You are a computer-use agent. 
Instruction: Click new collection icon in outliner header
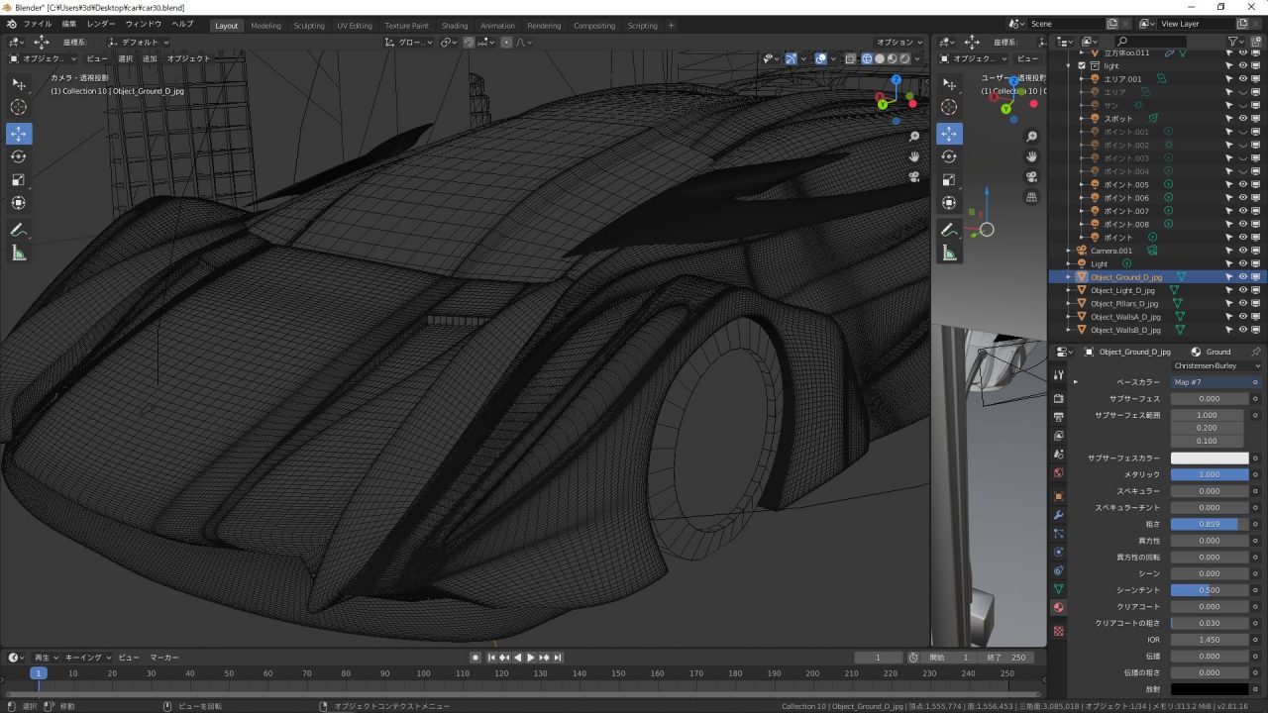tap(1256, 42)
